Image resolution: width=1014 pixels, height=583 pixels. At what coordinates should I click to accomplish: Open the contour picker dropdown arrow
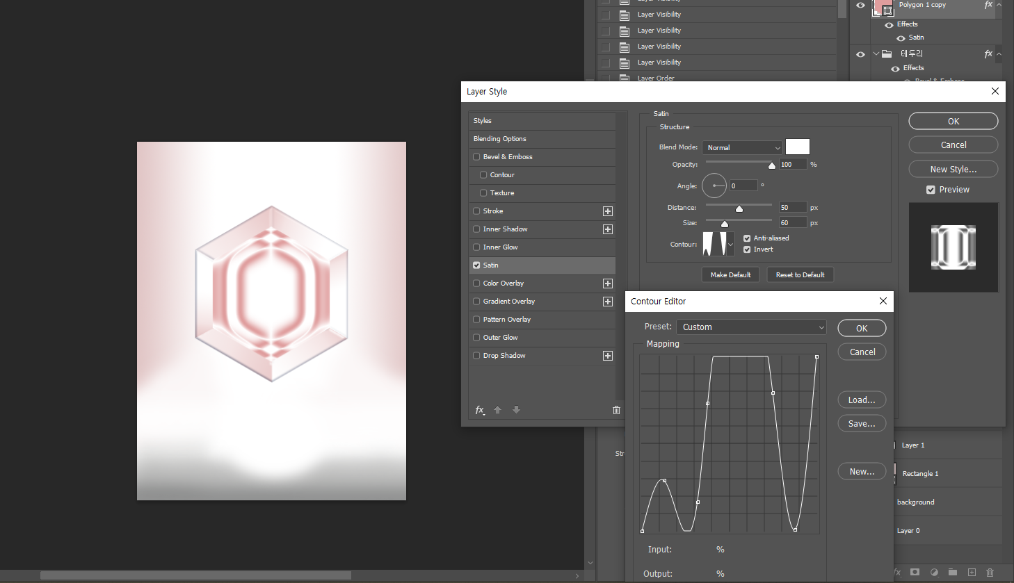coord(730,244)
